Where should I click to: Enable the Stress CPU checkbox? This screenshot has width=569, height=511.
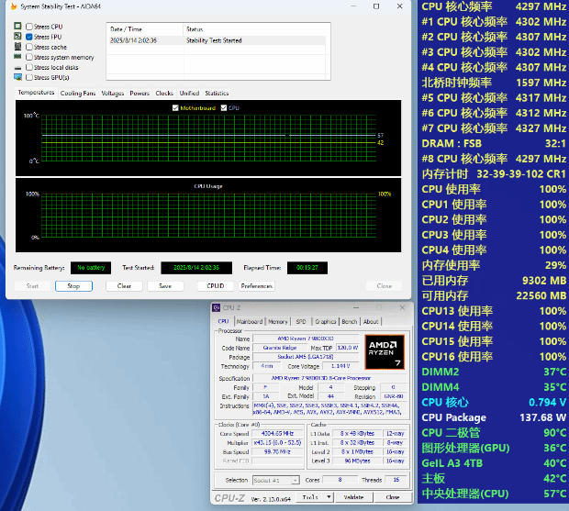[x=29, y=27]
